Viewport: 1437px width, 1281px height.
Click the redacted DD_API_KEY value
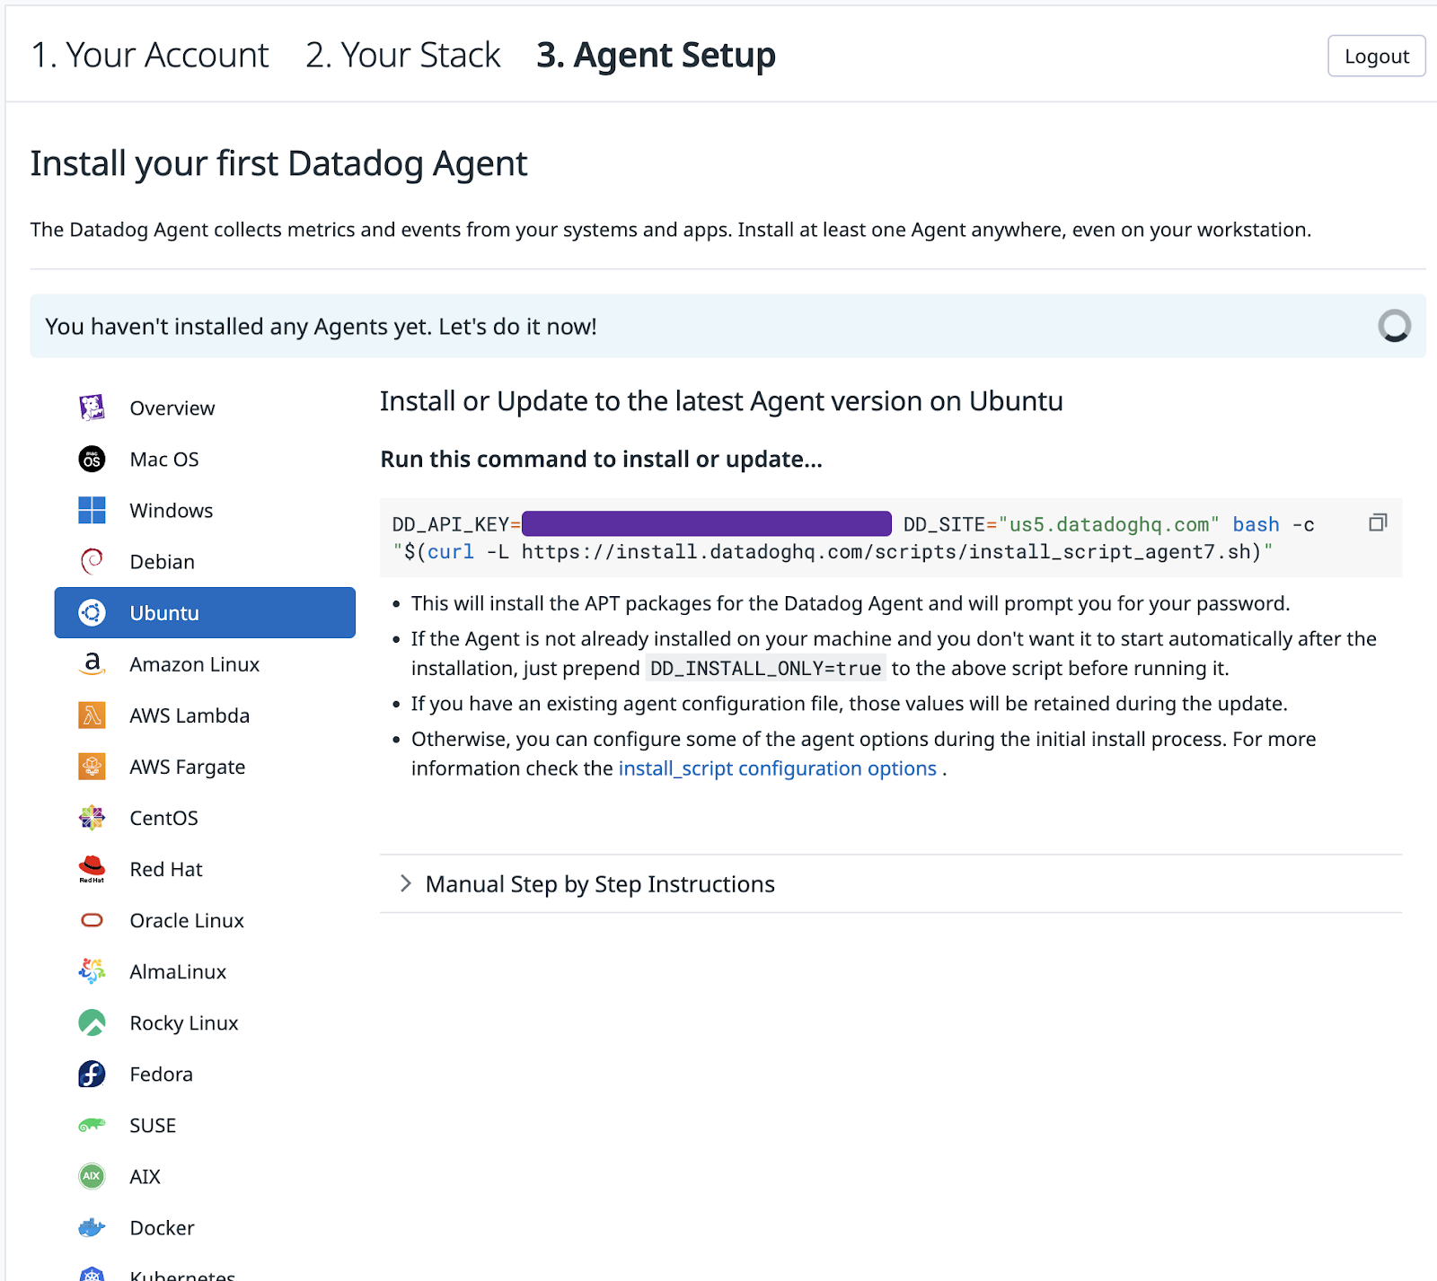(706, 523)
